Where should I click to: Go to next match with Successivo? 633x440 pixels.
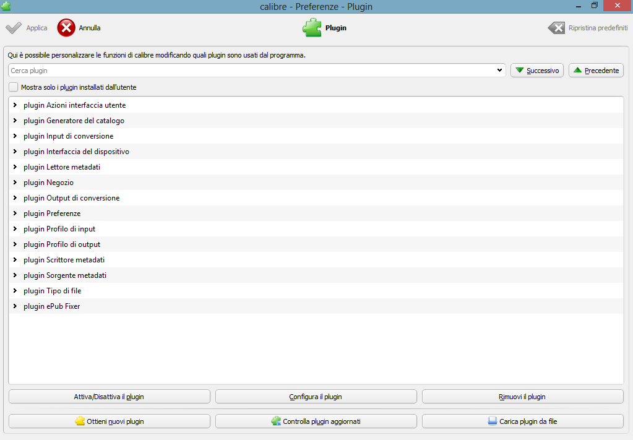(536, 71)
